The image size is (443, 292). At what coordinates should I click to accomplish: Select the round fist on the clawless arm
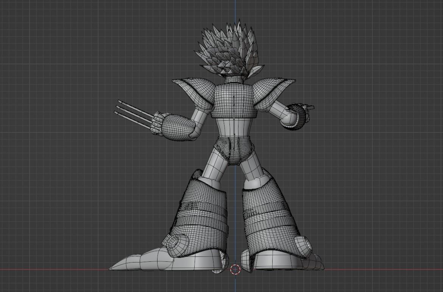coord(296,116)
